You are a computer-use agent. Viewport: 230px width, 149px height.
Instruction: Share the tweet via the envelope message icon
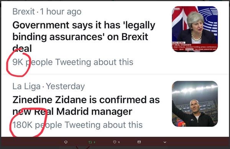click(x=139, y=142)
